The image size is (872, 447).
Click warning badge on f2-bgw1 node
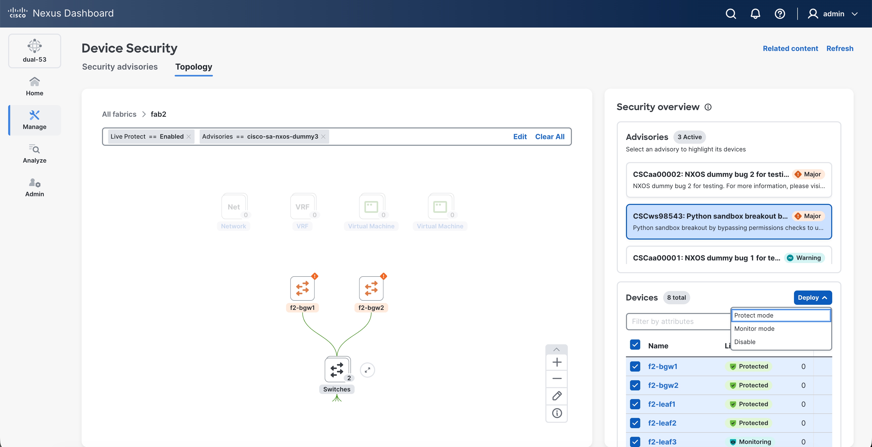point(315,276)
